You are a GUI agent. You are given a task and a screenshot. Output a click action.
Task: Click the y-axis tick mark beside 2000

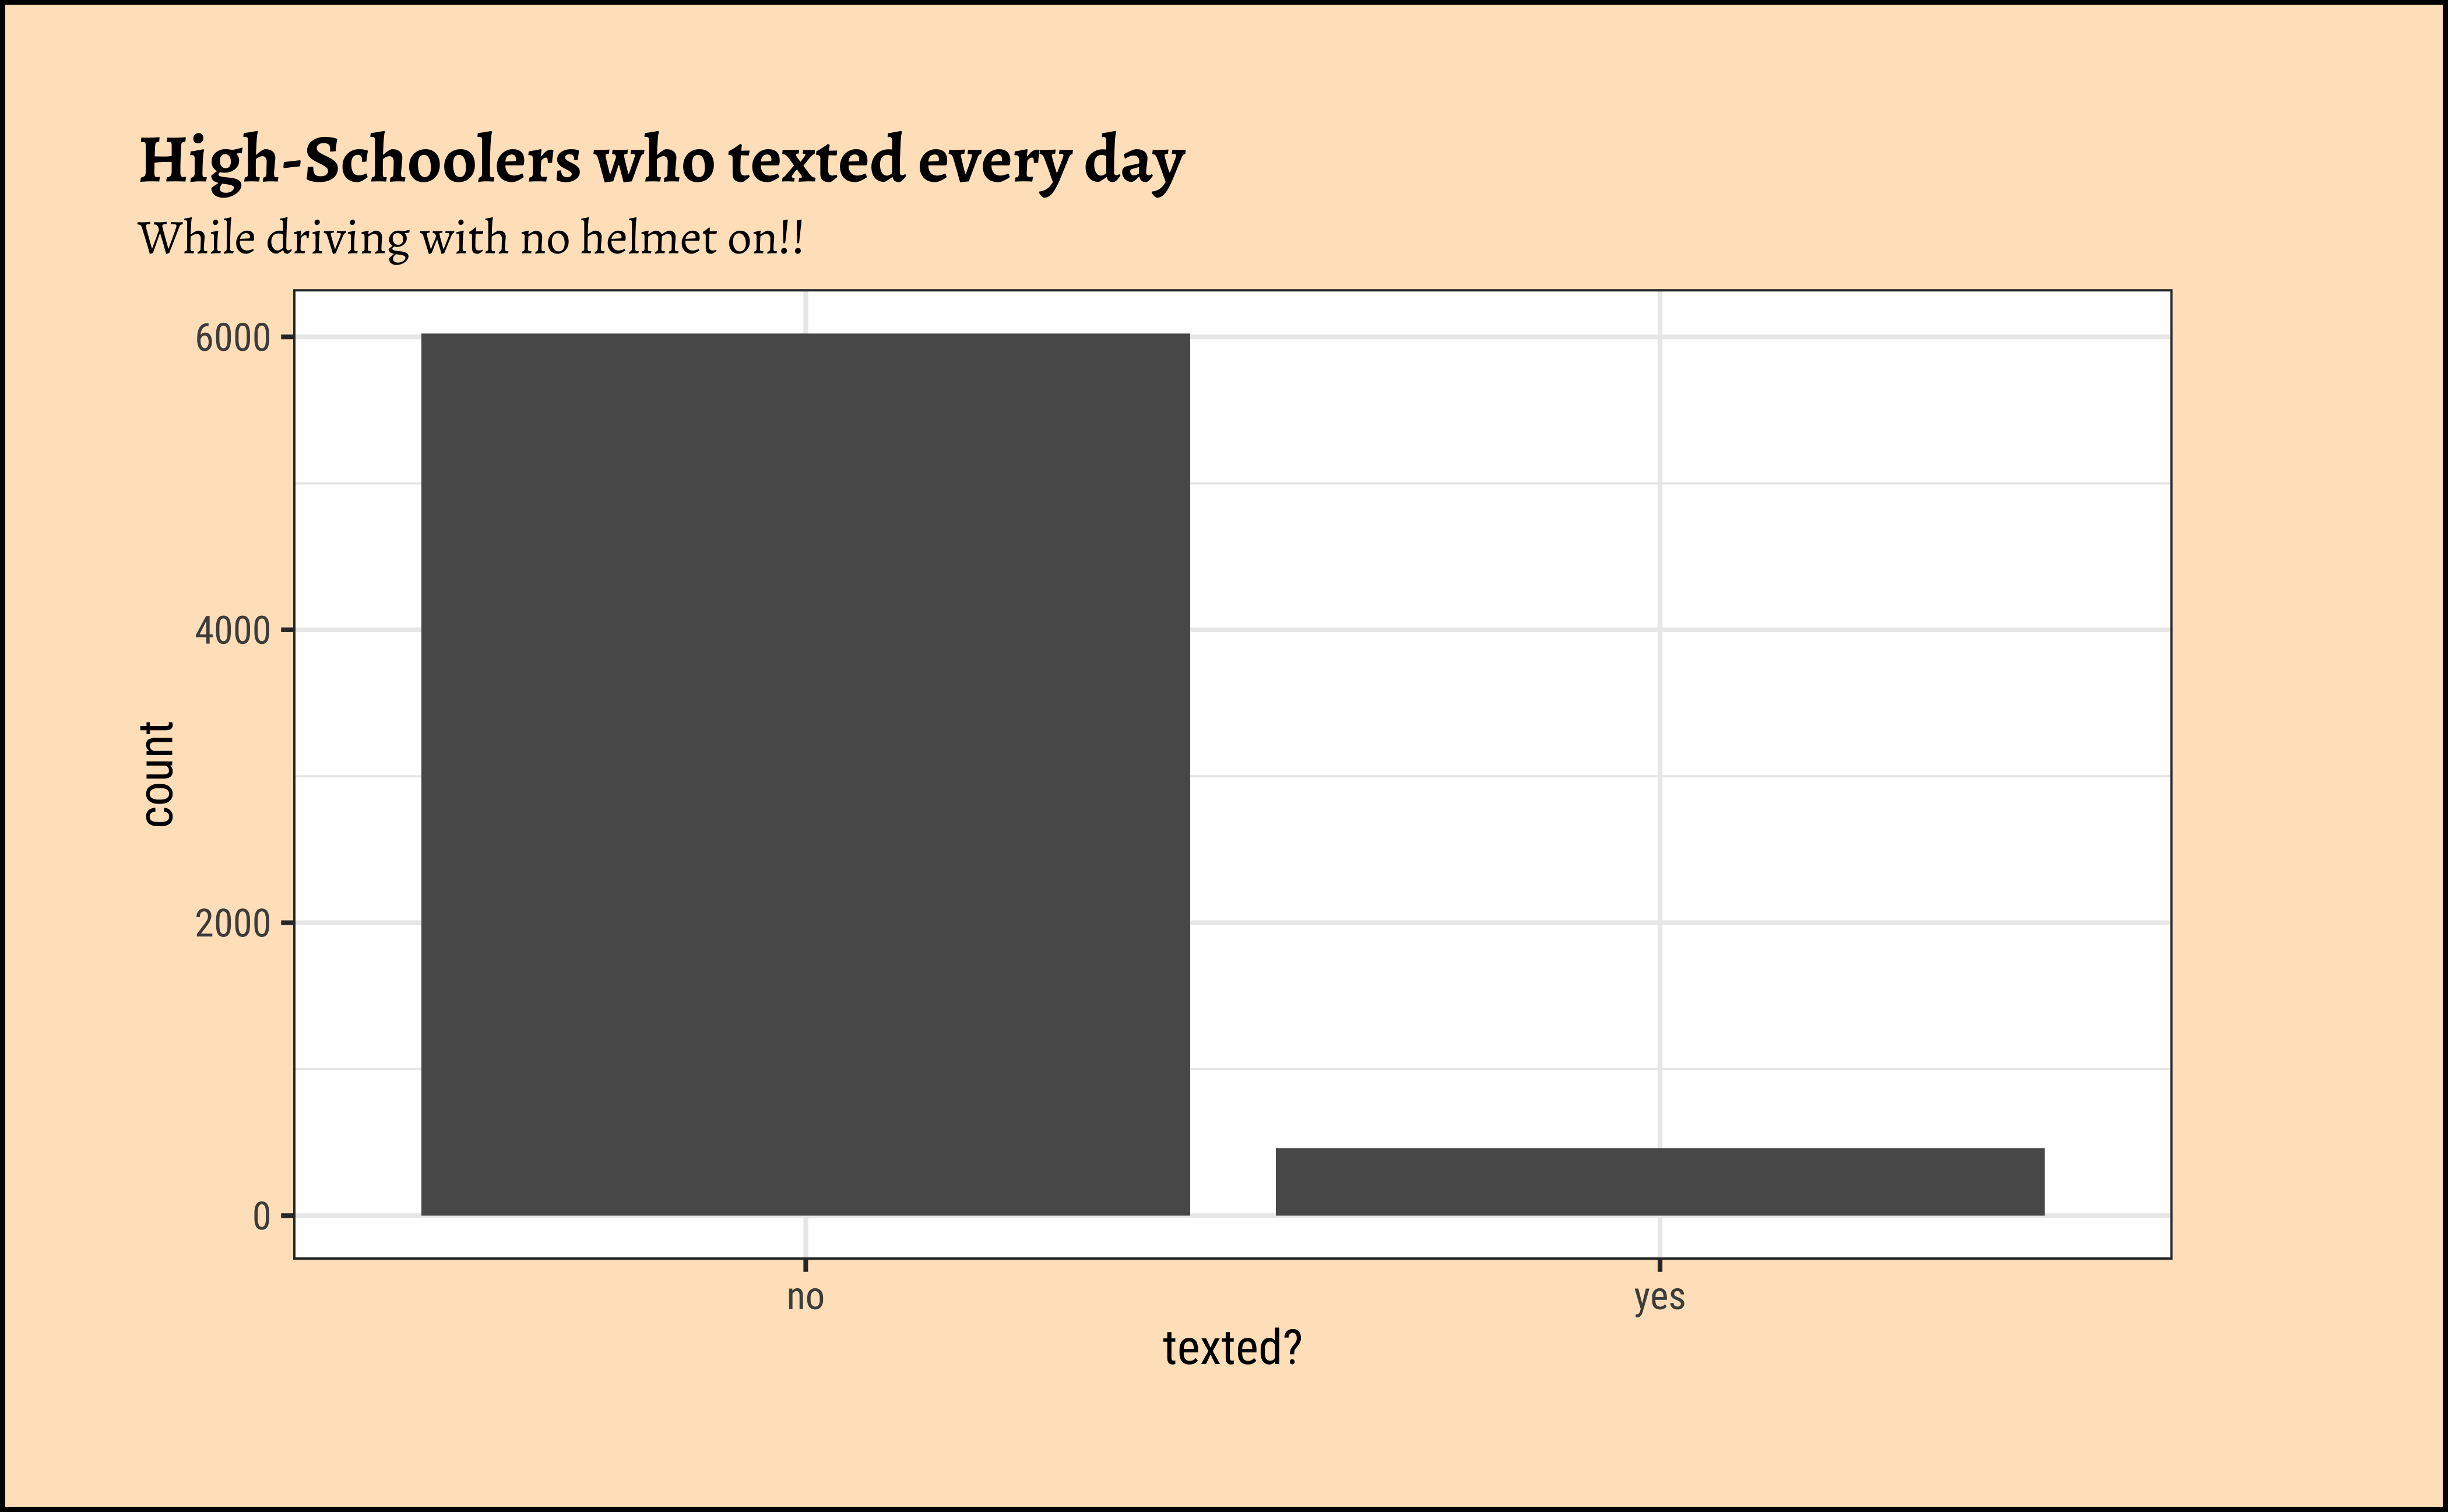(x=287, y=923)
